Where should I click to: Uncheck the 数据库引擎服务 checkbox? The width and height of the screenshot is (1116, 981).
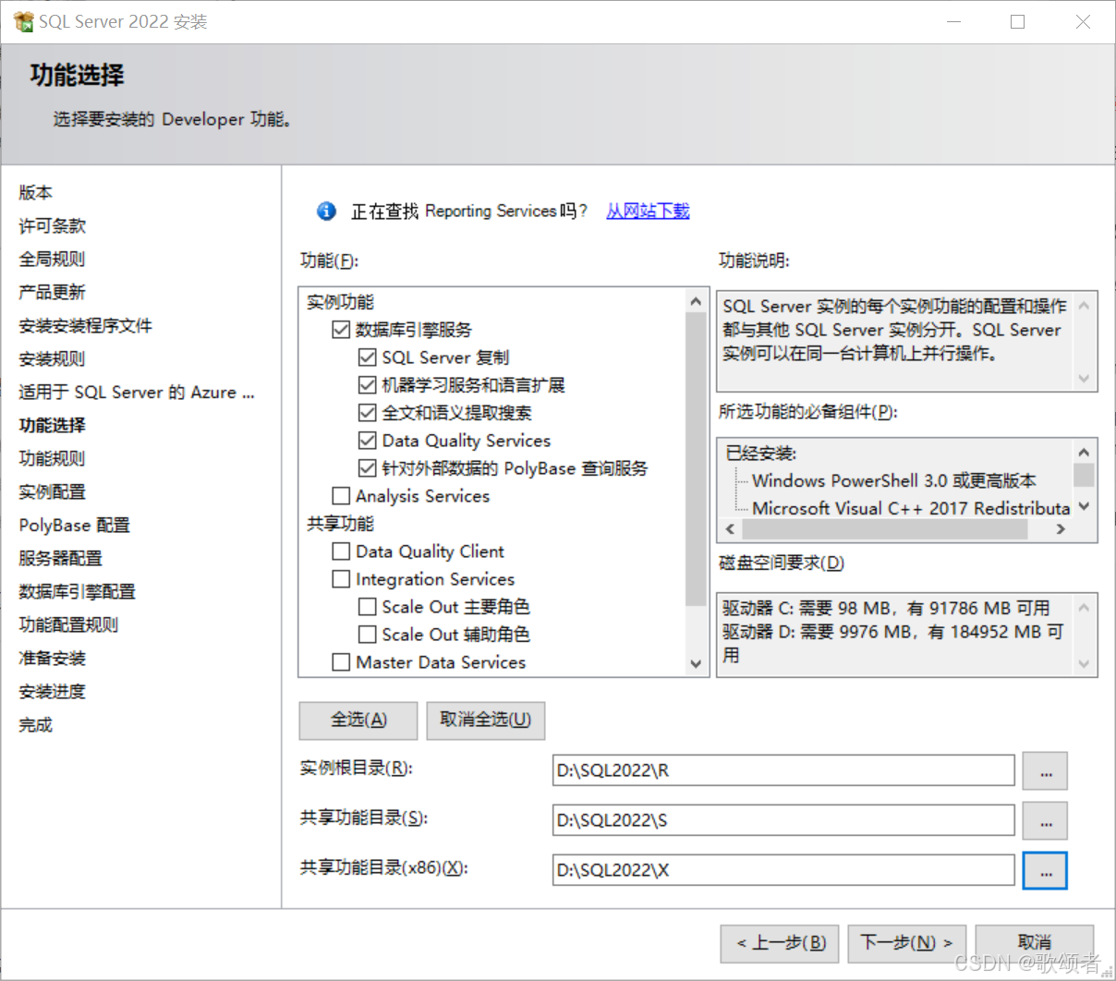pyautogui.click(x=341, y=330)
